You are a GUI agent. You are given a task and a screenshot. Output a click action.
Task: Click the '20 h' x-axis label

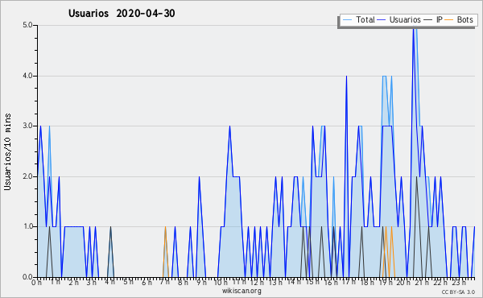click(404, 283)
